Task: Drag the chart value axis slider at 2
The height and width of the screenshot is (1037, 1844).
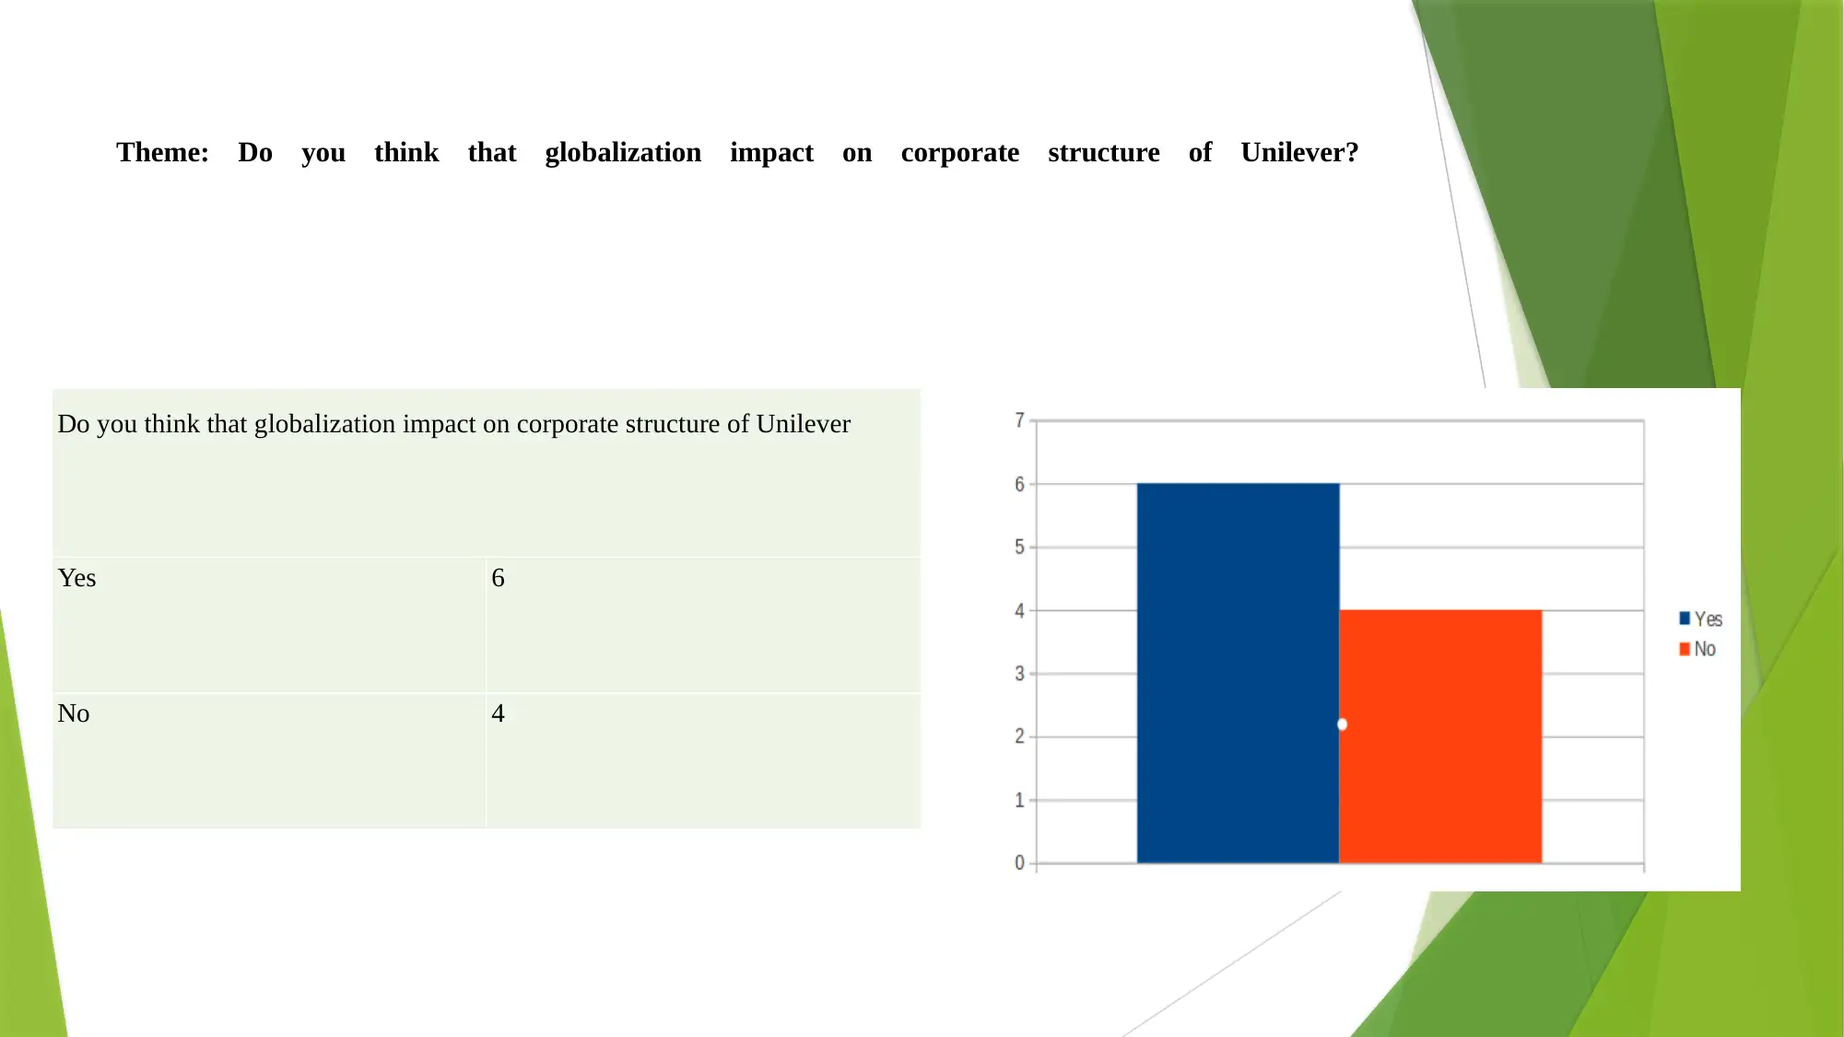Action: click(x=1341, y=723)
